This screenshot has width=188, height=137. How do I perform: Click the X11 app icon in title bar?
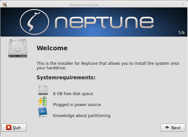pyautogui.click(x=5, y=5)
